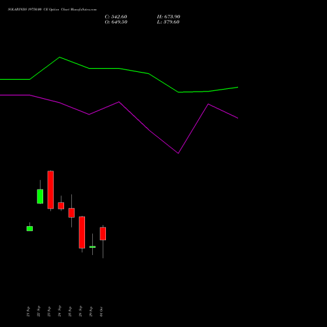Click the 28 Sep date label
Screen dimensions: 327x327
click(x=80, y=311)
